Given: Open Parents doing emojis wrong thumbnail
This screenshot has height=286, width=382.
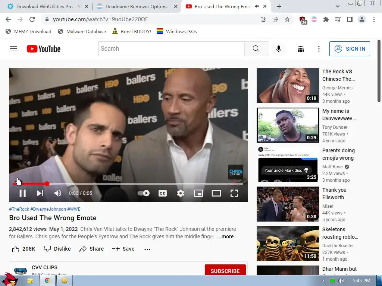Looking at the screenshot, I should [x=288, y=164].
